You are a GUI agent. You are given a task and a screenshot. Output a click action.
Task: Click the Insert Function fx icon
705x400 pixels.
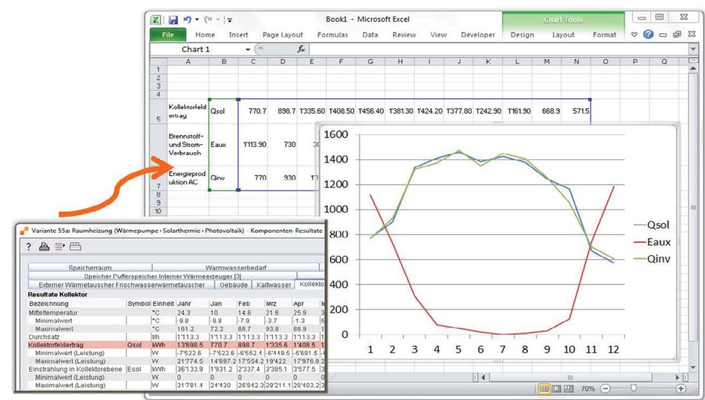[301, 49]
